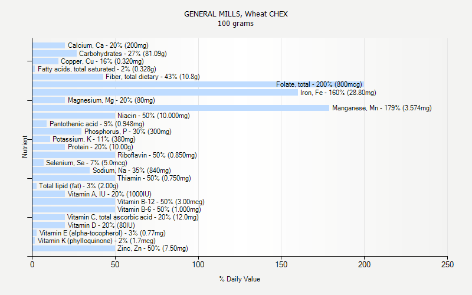This screenshot has width=472, height=295.
Task: Select the 'Fiber, total dietary - 43%' label
Action: pos(153,77)
